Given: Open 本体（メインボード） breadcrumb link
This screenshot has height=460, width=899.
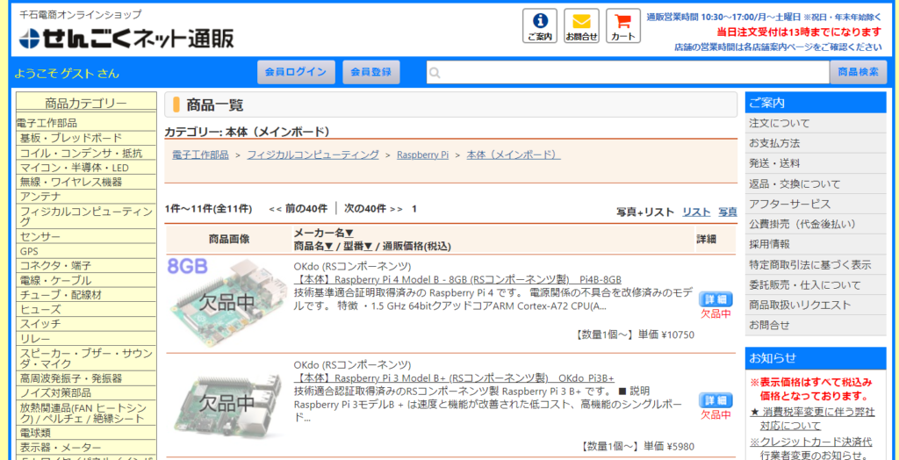Looking at the screenshot, I should [x=514, y=155].
